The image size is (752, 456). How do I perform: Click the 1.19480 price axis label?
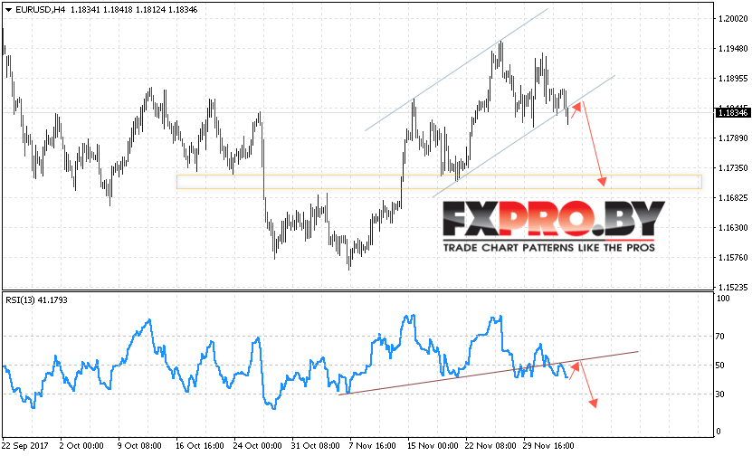tap(733, 49)
